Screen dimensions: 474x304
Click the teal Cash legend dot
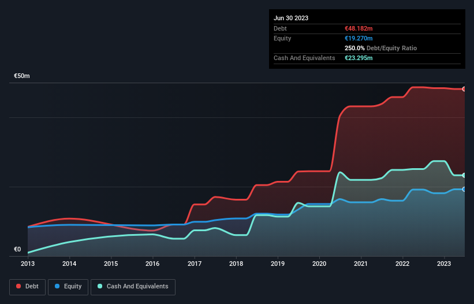click(x=100, y=286)
